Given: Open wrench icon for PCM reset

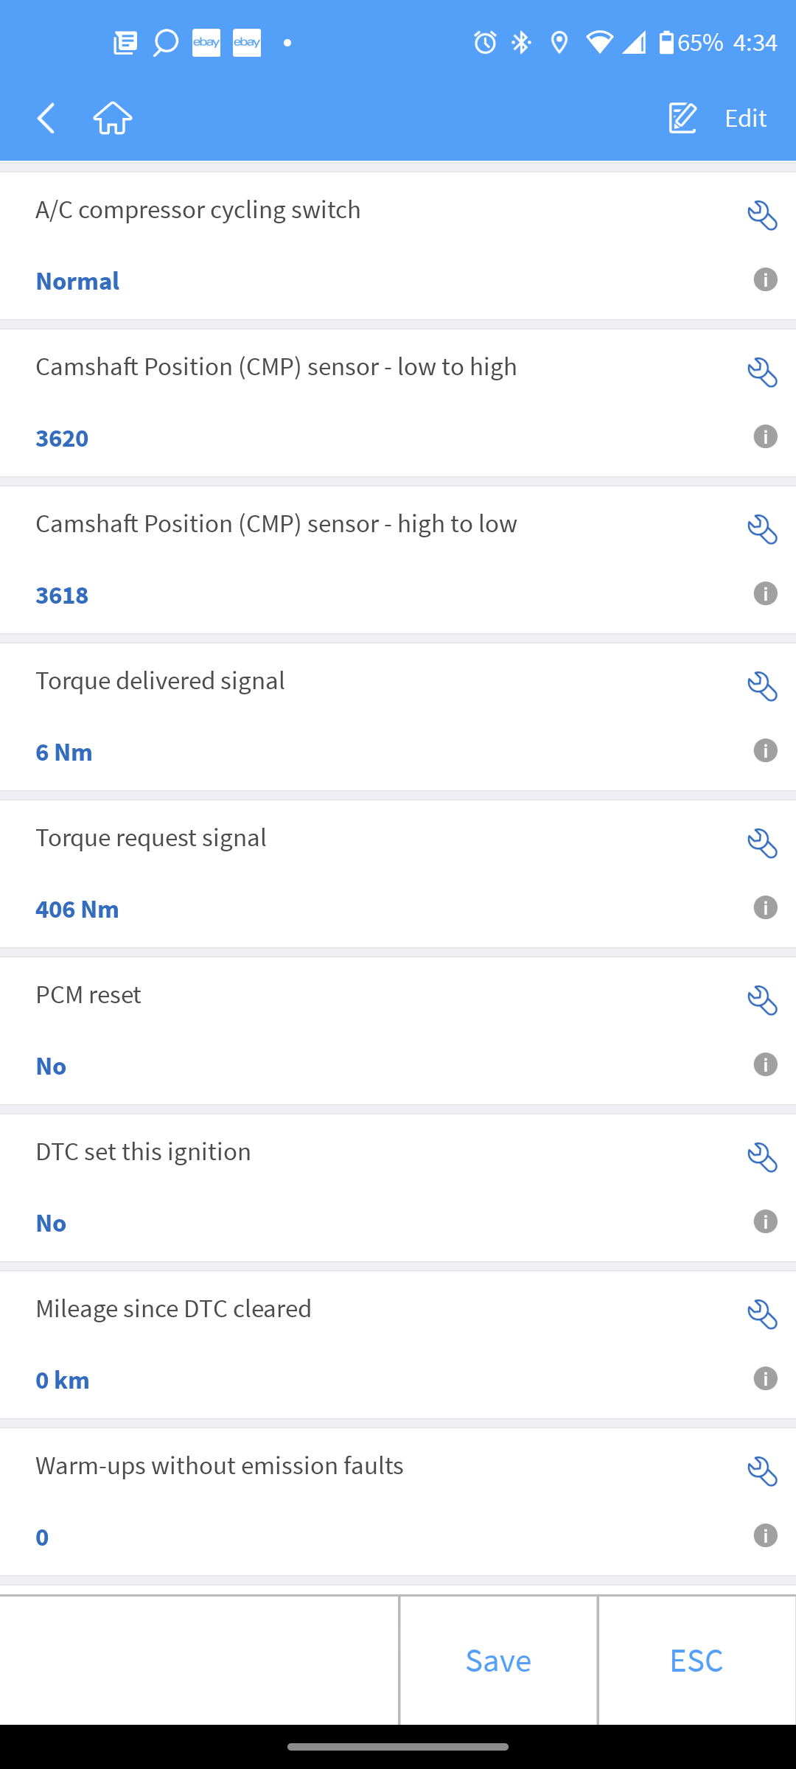Looking at the screenshot, I should click(762, 1000).
